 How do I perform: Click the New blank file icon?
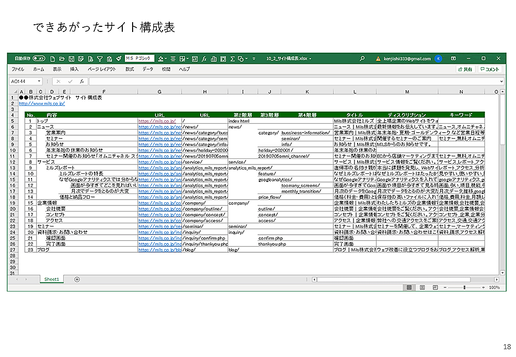pyautogui.click(x=53, y=59)
